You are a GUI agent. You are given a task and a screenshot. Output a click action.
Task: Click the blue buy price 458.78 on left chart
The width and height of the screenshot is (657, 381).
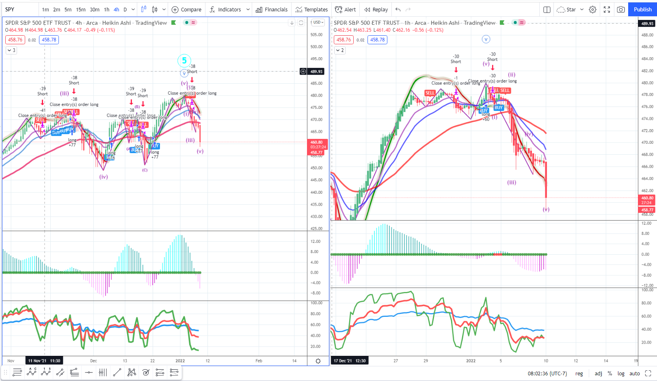49,40
